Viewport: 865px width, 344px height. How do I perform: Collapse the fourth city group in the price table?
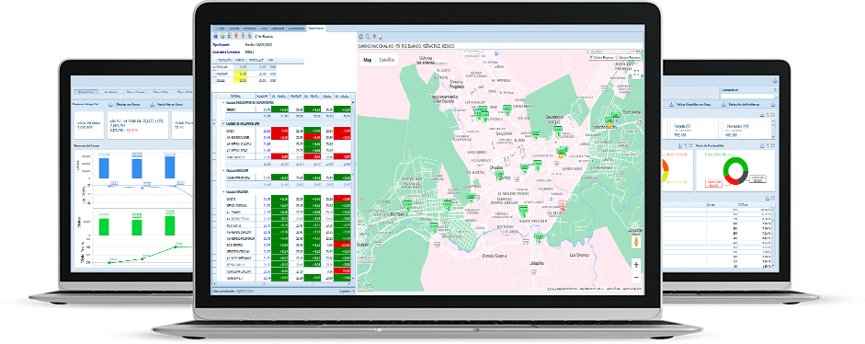click(222, 191)
